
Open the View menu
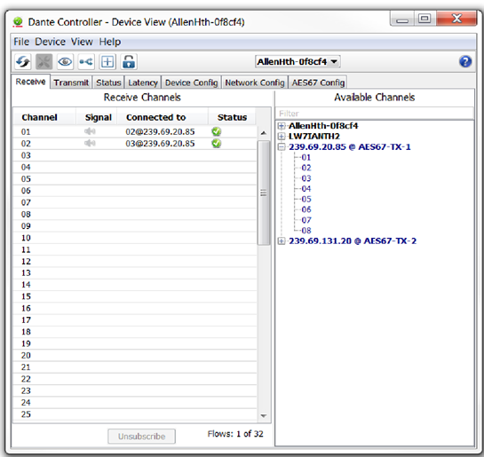click(x=82, y=42)
